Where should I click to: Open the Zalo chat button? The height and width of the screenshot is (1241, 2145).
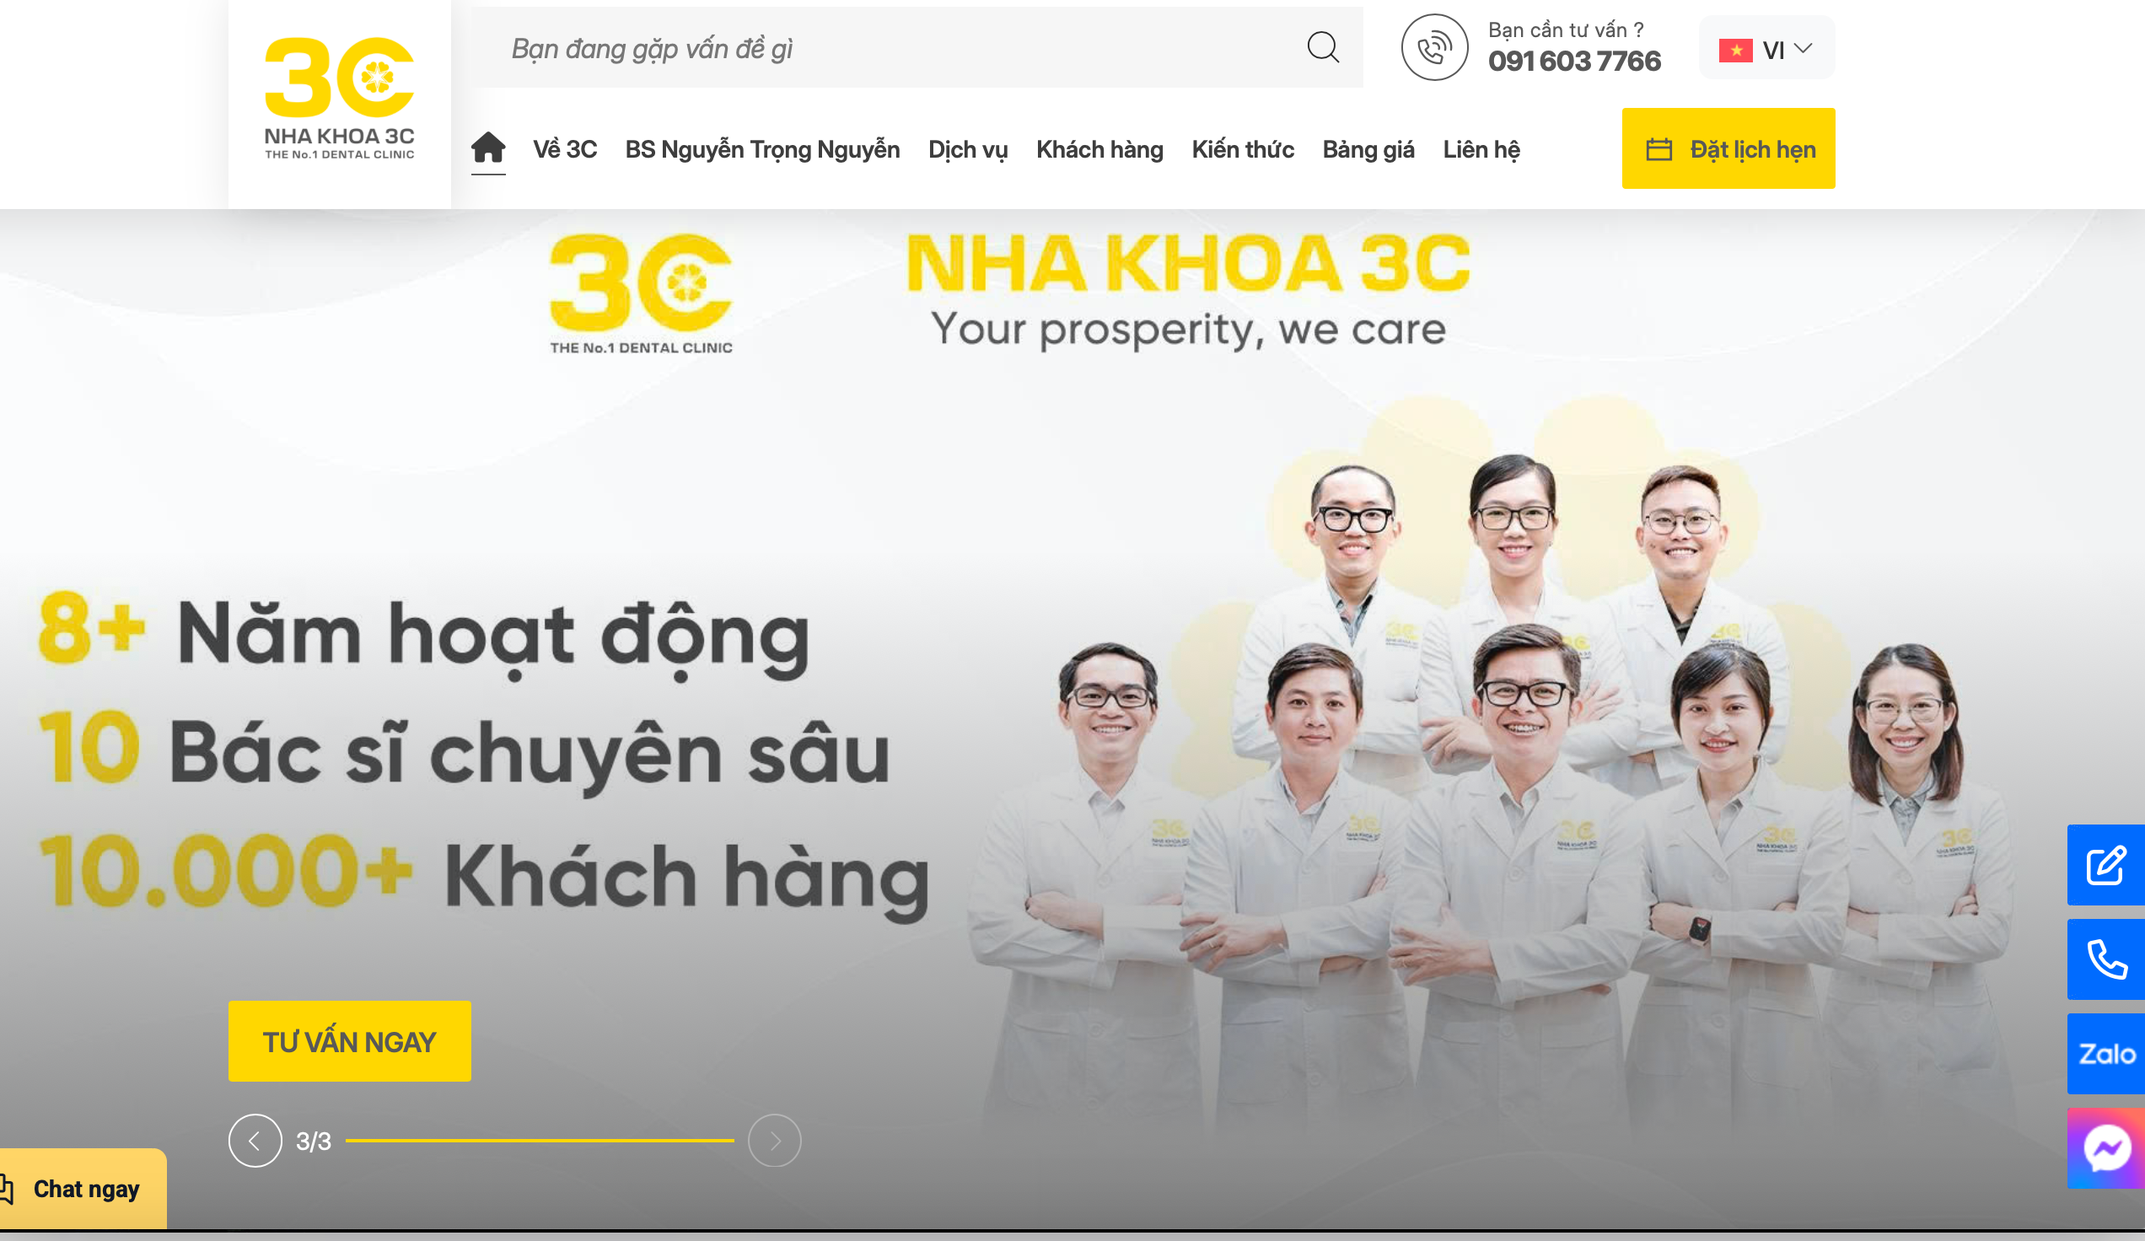[2106, 1054]
